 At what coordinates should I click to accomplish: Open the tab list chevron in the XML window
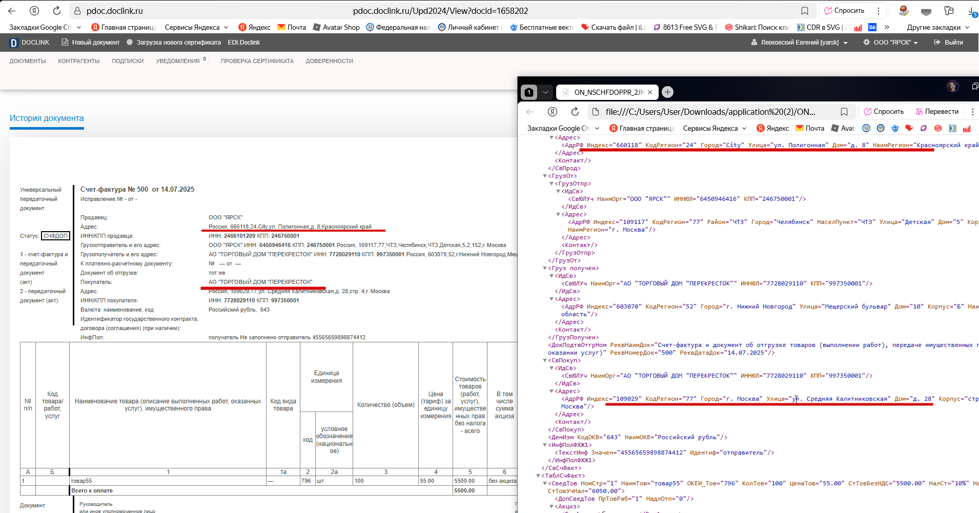pyautogui.click(x=545, y=92)
